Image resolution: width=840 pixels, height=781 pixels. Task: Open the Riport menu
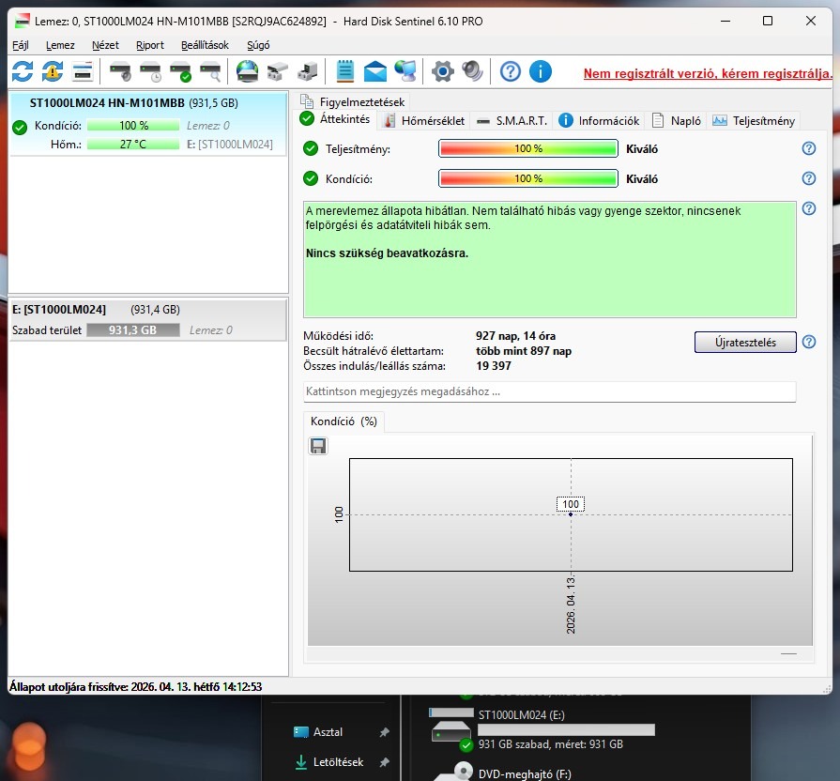(x=150, y=45)
